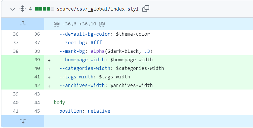Viewport: 253px width, 128px height.
Task: Expand hidden lines above the hunk
Action: pos(23,23)
